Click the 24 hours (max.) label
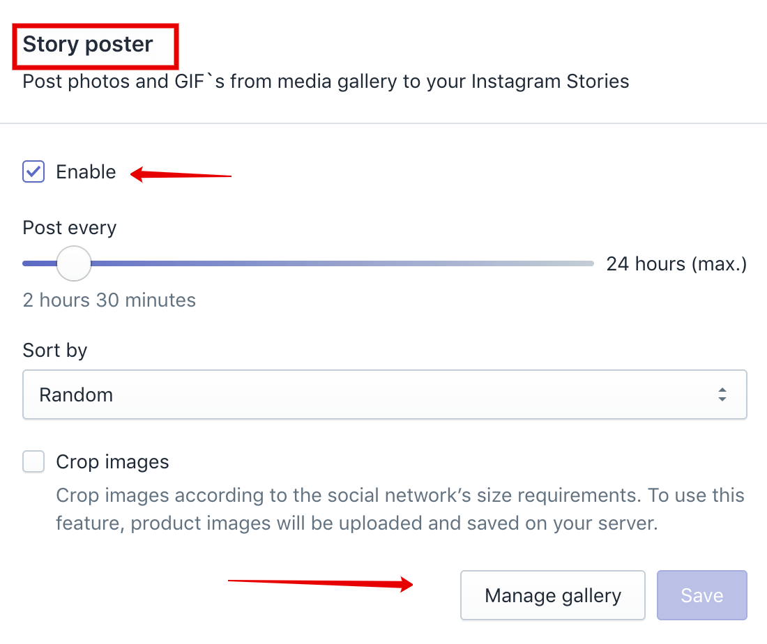Screen dimensions: 767x644 676,264
